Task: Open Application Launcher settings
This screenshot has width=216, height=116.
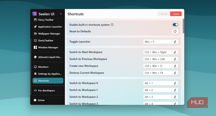Action: click(48, 27)
